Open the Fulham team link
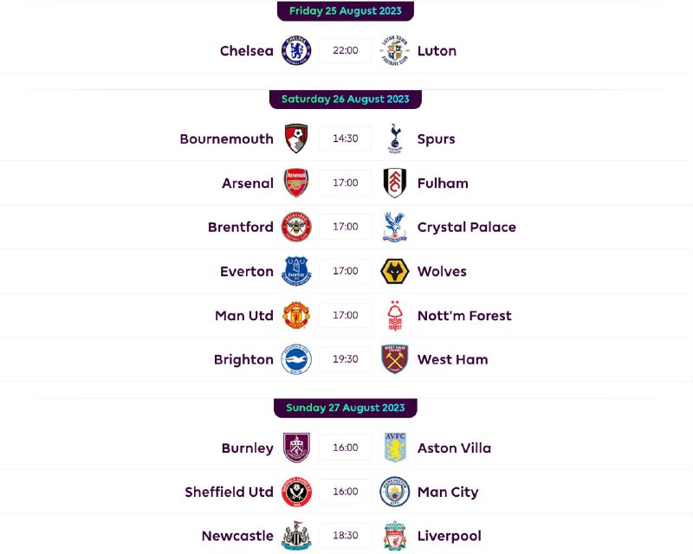This screenshot has width=693, height=554. coord(443,184)
